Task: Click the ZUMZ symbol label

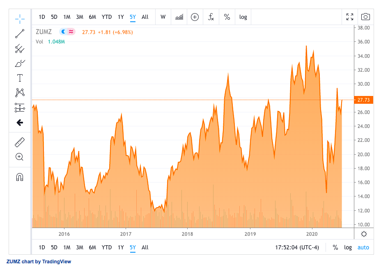Action: (x=44, y=32)
